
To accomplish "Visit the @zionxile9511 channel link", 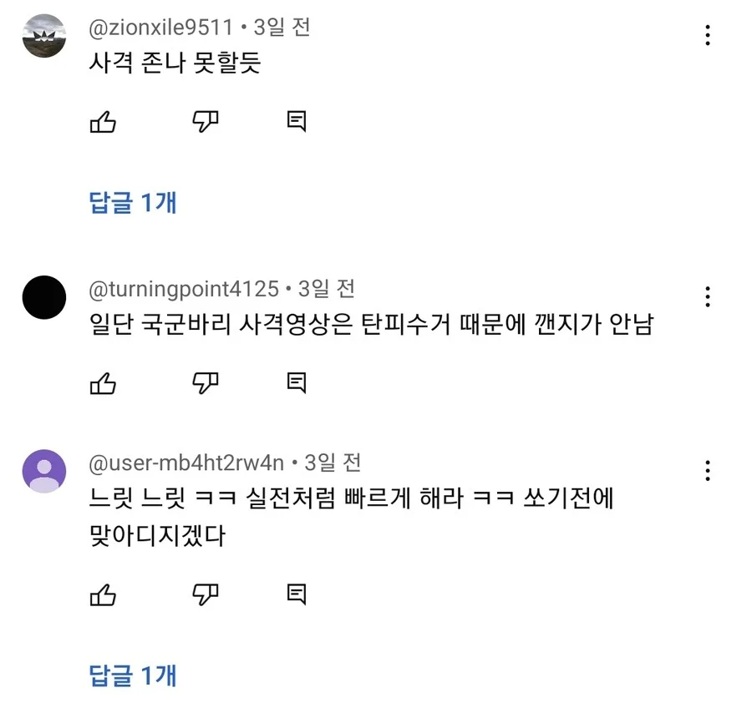I will point(160,28).
